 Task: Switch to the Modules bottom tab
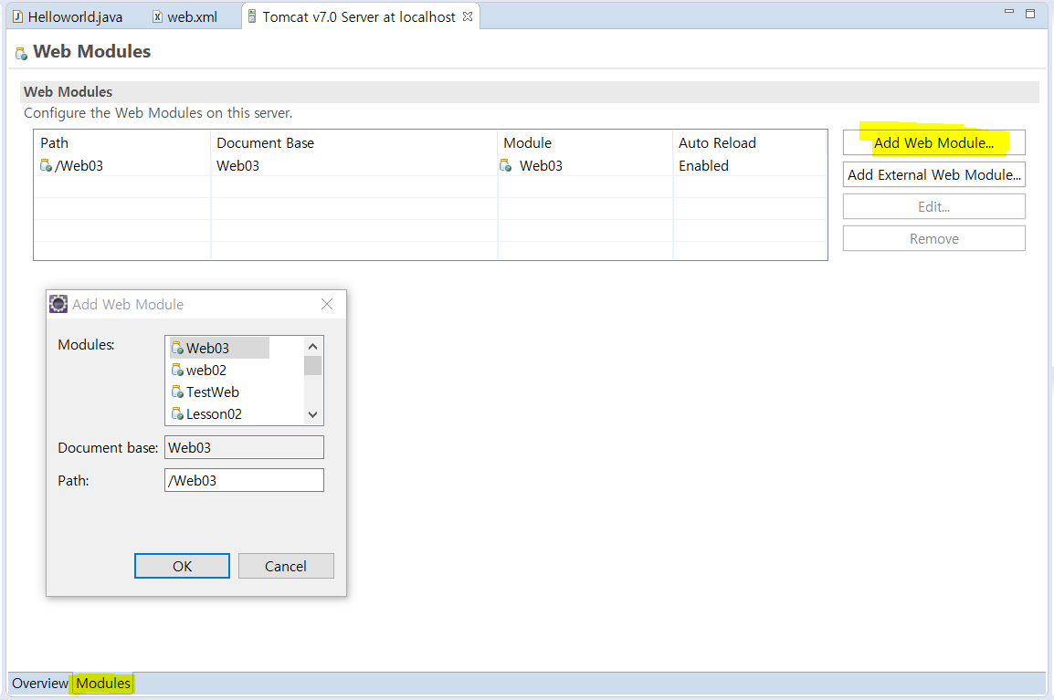coord(103,684)
